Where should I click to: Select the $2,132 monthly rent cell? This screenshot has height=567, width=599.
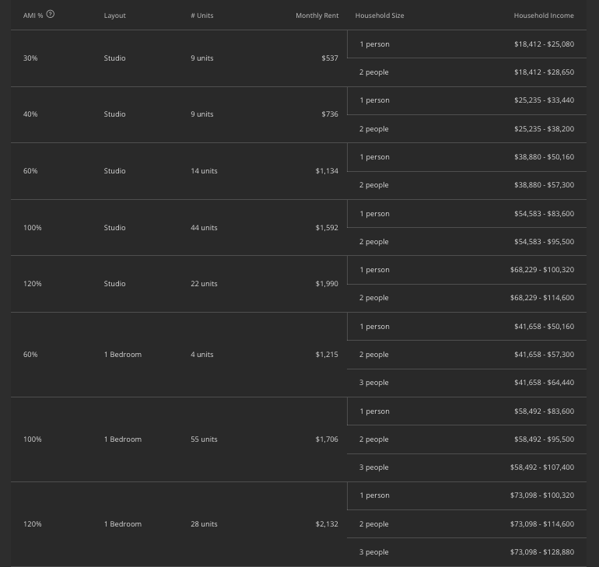point(327,524)
